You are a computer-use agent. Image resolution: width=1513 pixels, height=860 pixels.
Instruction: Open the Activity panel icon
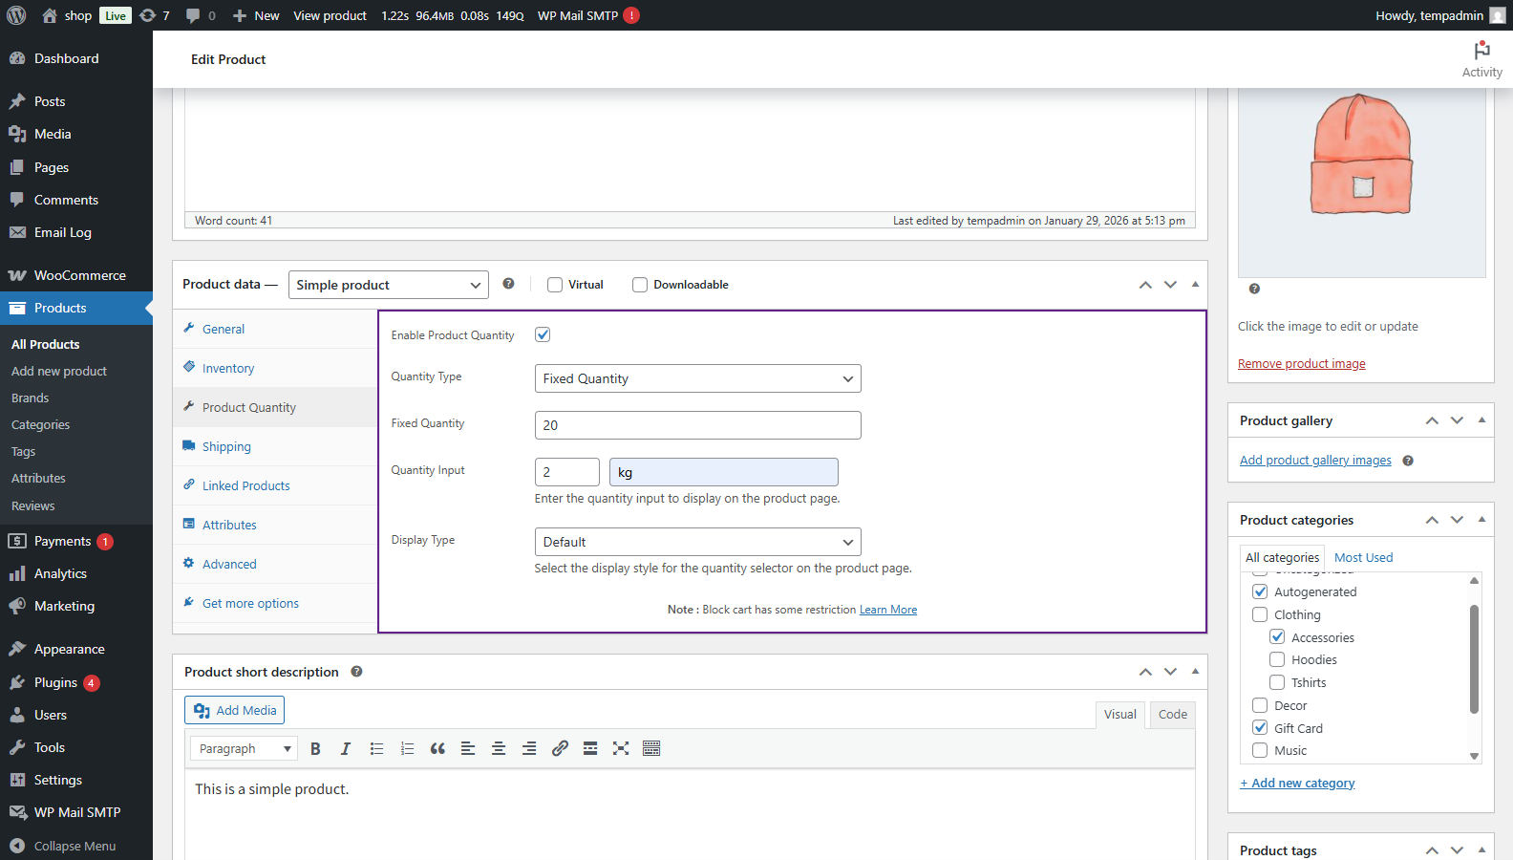(x=1481, y=59)
